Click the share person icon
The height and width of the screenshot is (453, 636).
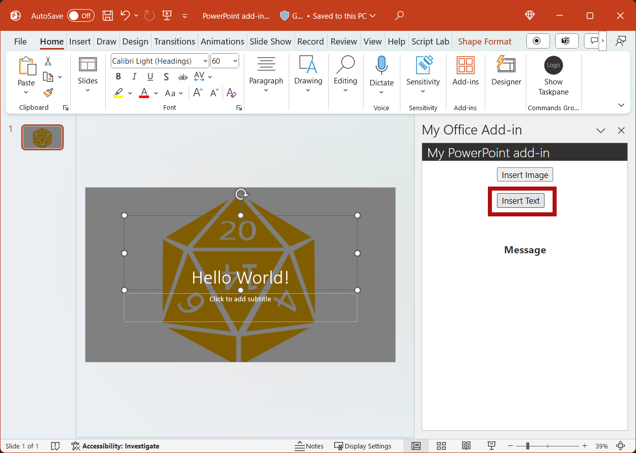tap(621, 41)
